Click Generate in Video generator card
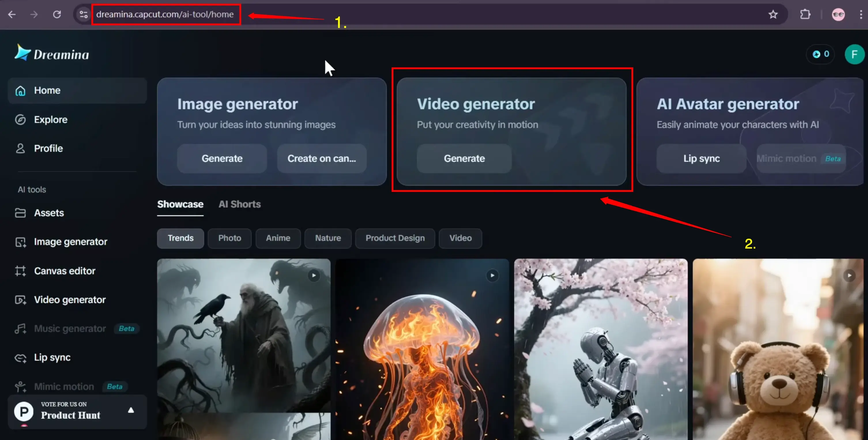 464,159
